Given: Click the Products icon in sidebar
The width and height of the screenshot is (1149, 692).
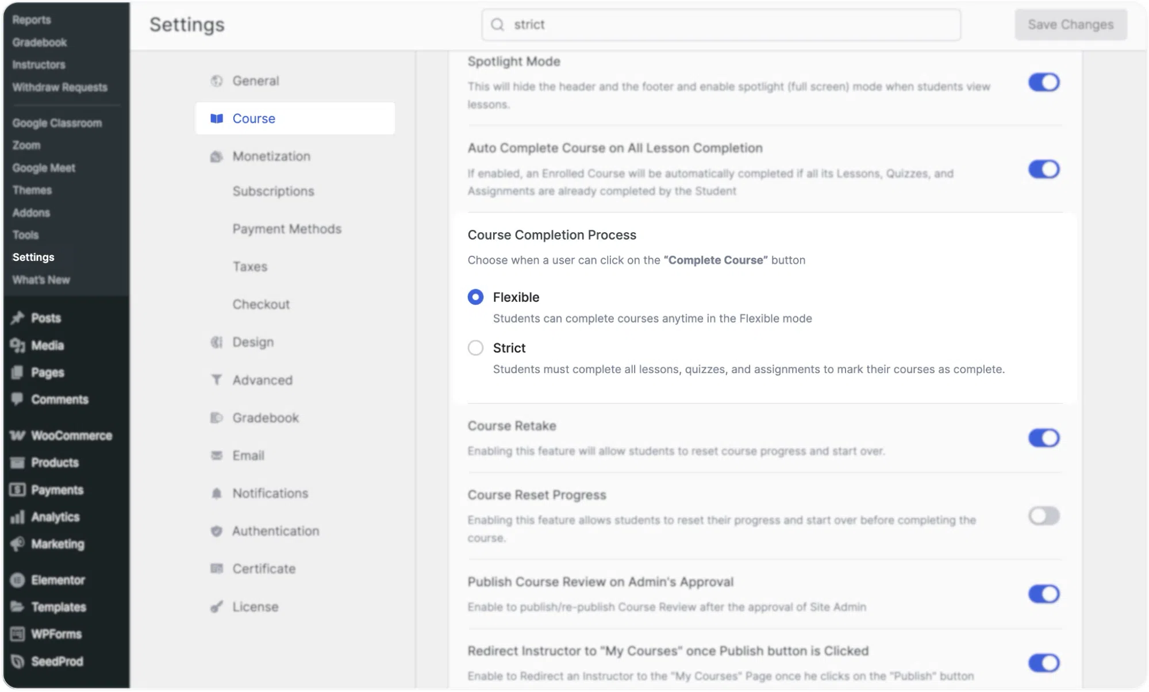Looking at the screenshot, I should [18, 463].
